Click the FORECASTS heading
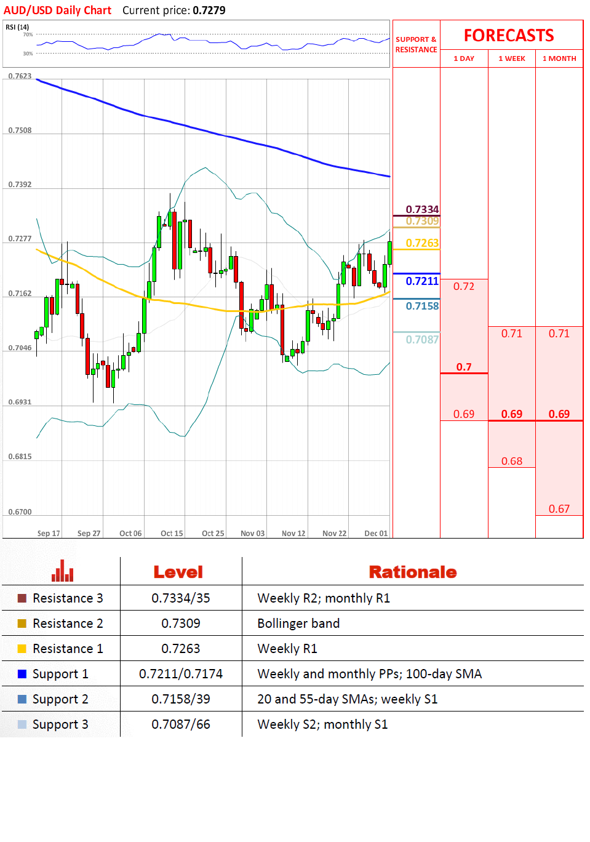The image size is (590, 842). pyautogui.click(x=509, y=36)
